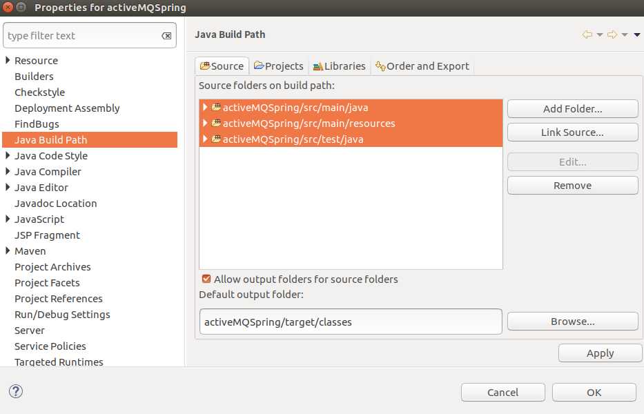This screenshot has height=414, width=644.
Task: Select Java Build Path in the tree
Action: click(90, 139)
